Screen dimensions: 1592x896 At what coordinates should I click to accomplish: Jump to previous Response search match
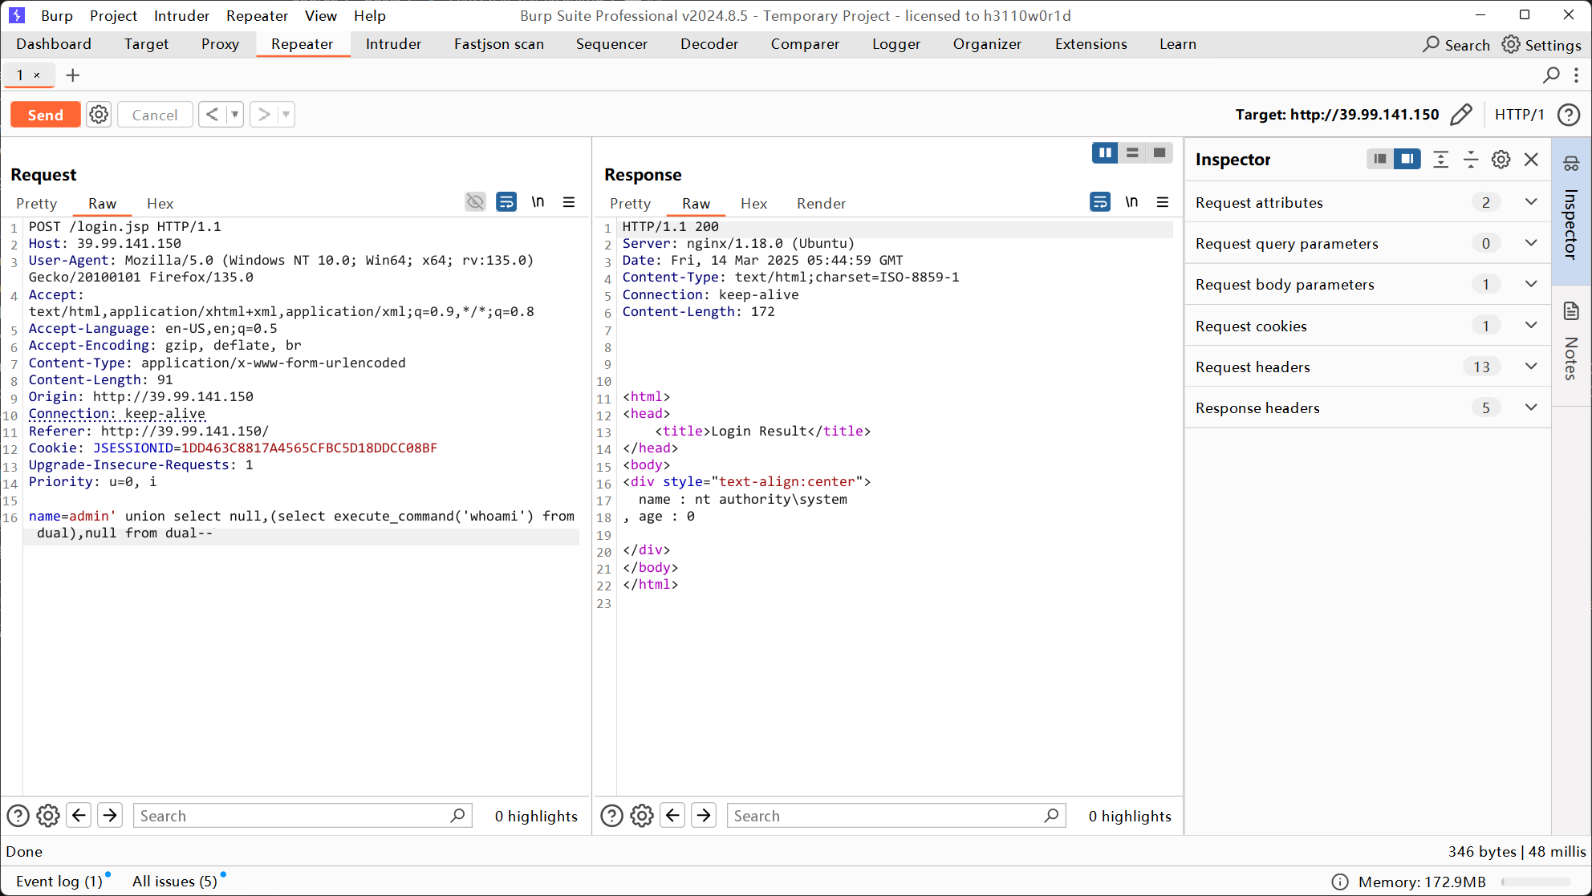672,816
